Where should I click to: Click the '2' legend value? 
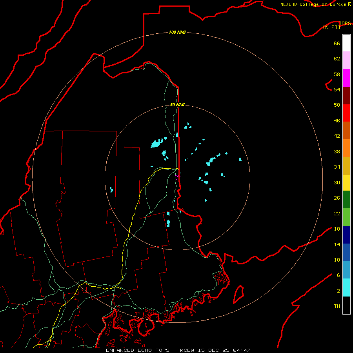coord(338,291)
